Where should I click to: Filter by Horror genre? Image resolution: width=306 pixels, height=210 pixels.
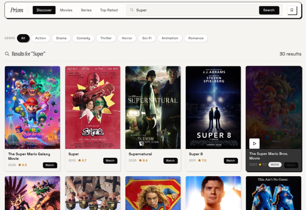[x=127, y=38]
